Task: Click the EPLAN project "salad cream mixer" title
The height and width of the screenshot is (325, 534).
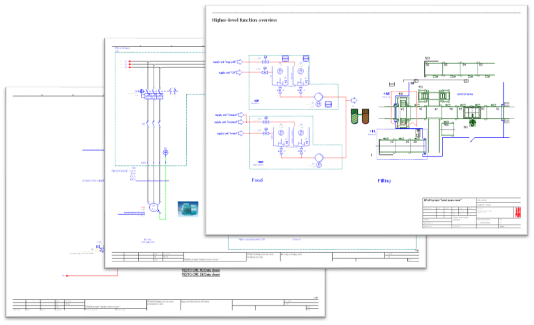Action: click(442, 200)
